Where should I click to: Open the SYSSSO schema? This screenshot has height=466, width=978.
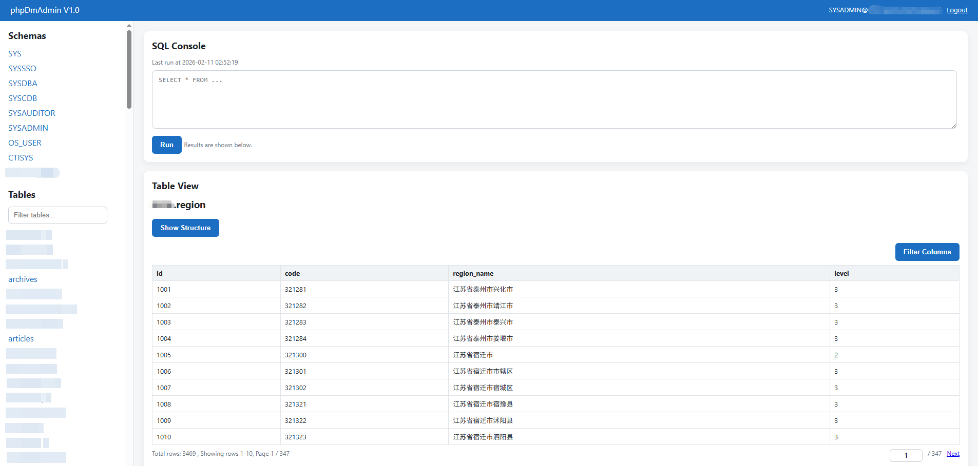pyautogui.click(x=22, y=69)
